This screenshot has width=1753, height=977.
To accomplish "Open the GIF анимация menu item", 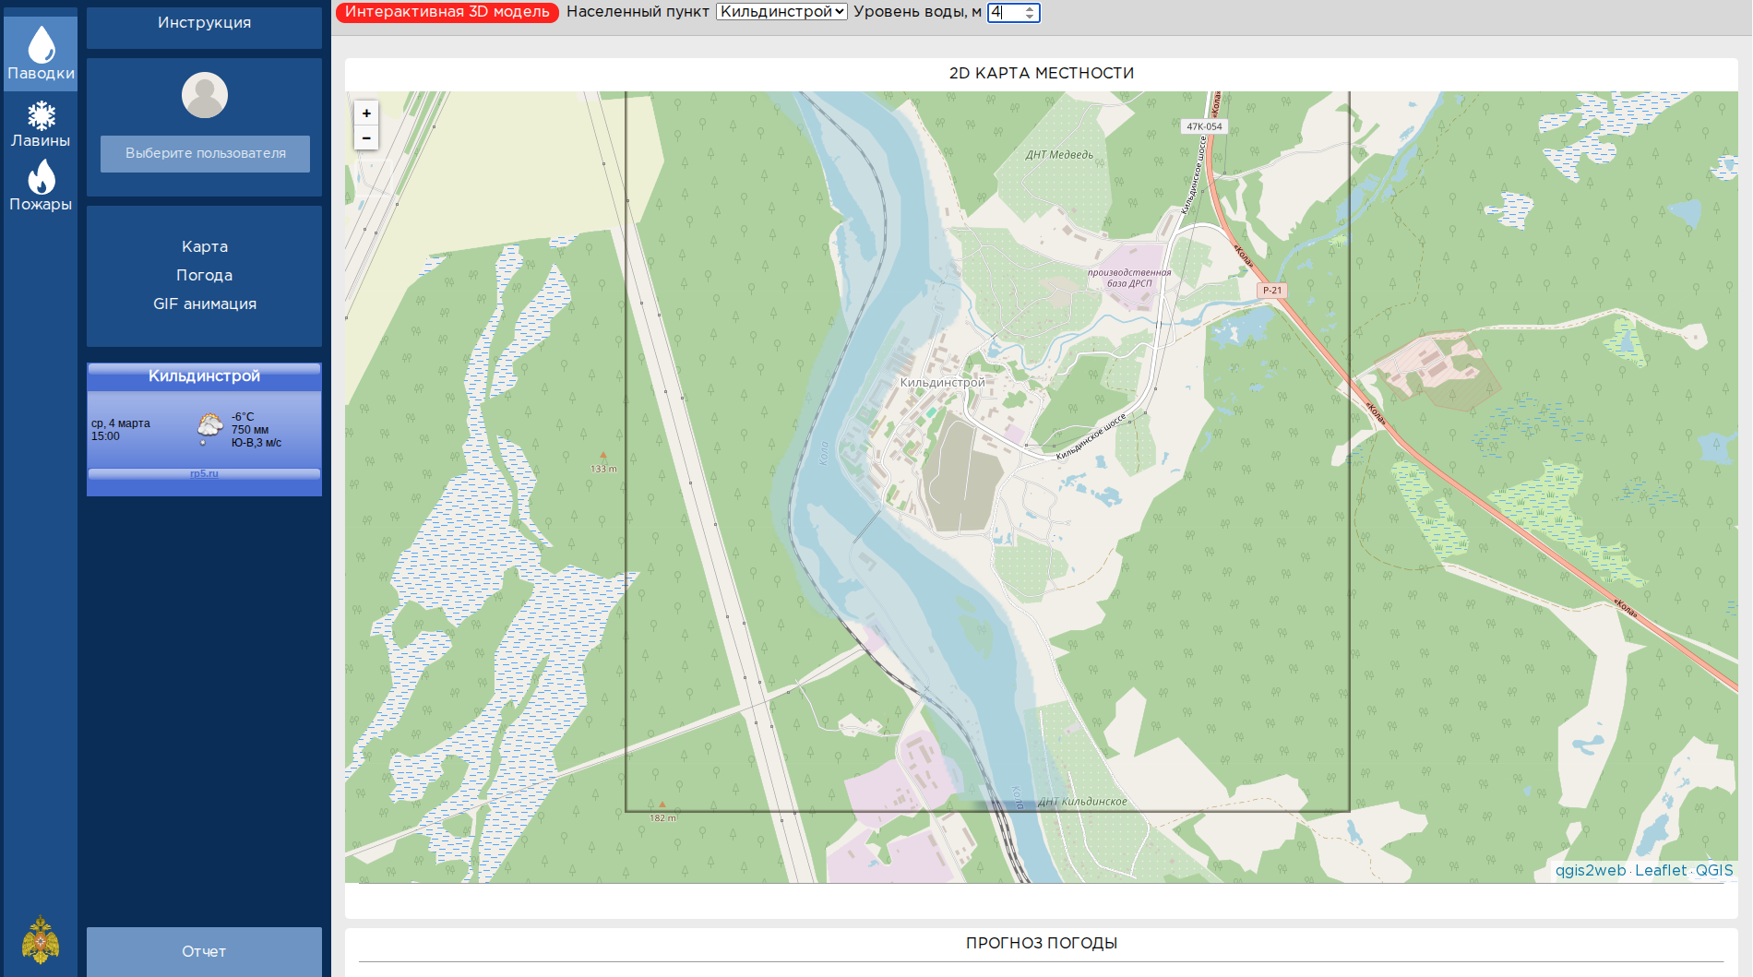I will 204,304.
